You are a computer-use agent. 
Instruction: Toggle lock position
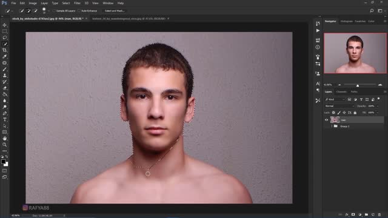pyautogui.click(x=344, y=113)
